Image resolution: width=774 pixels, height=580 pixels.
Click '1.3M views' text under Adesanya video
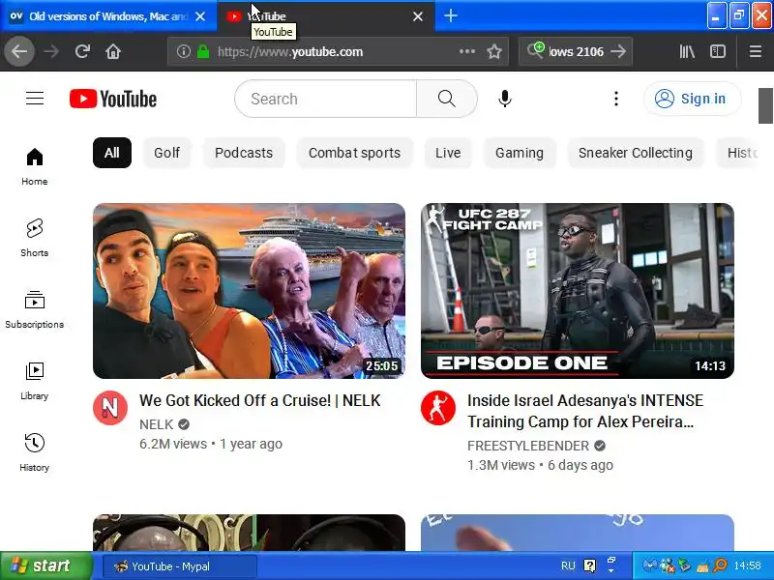tap(501, 465)
